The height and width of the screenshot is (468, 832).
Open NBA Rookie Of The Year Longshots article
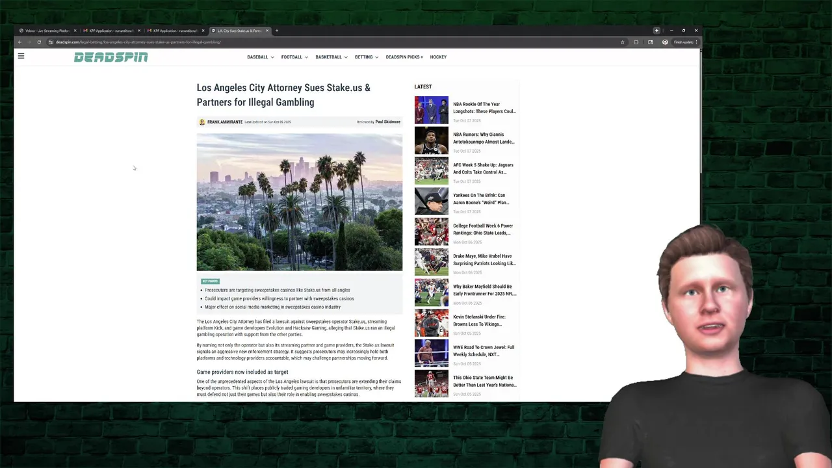[x=485, y=108]
